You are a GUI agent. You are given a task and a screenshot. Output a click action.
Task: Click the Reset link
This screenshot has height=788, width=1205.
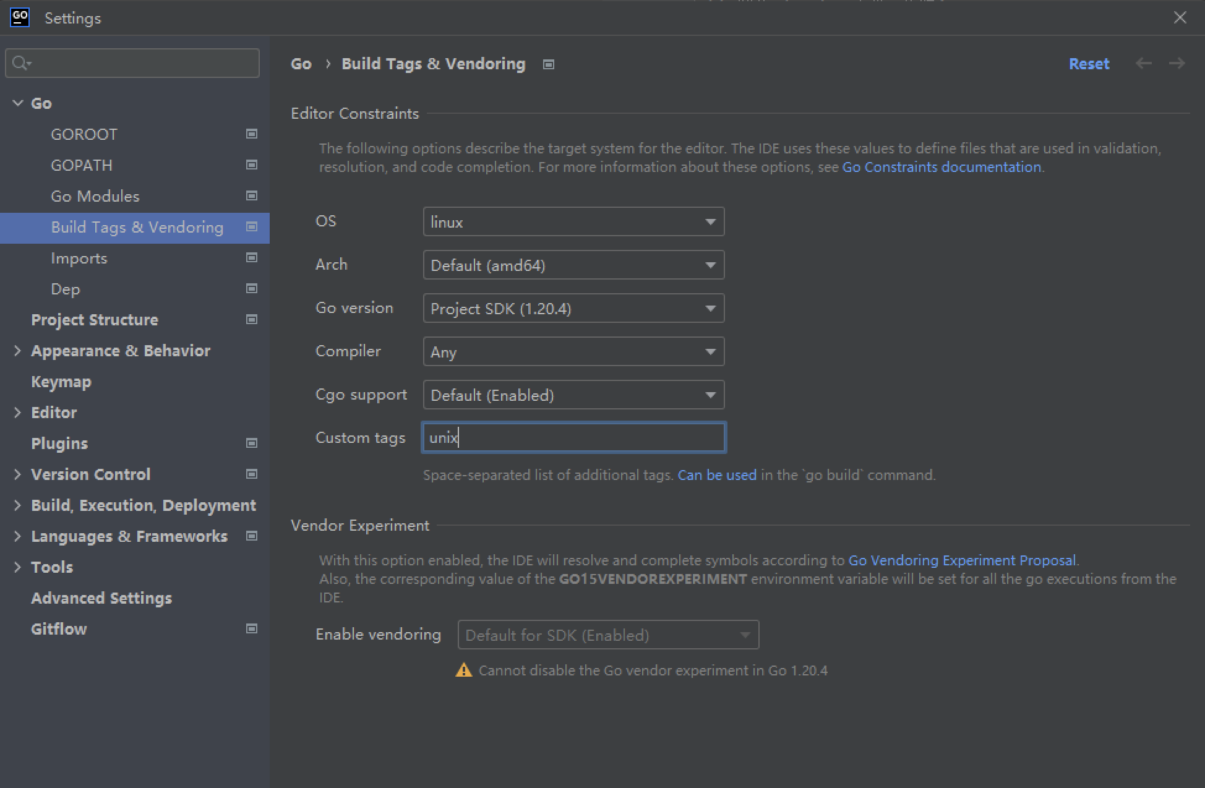(1089, 64)
